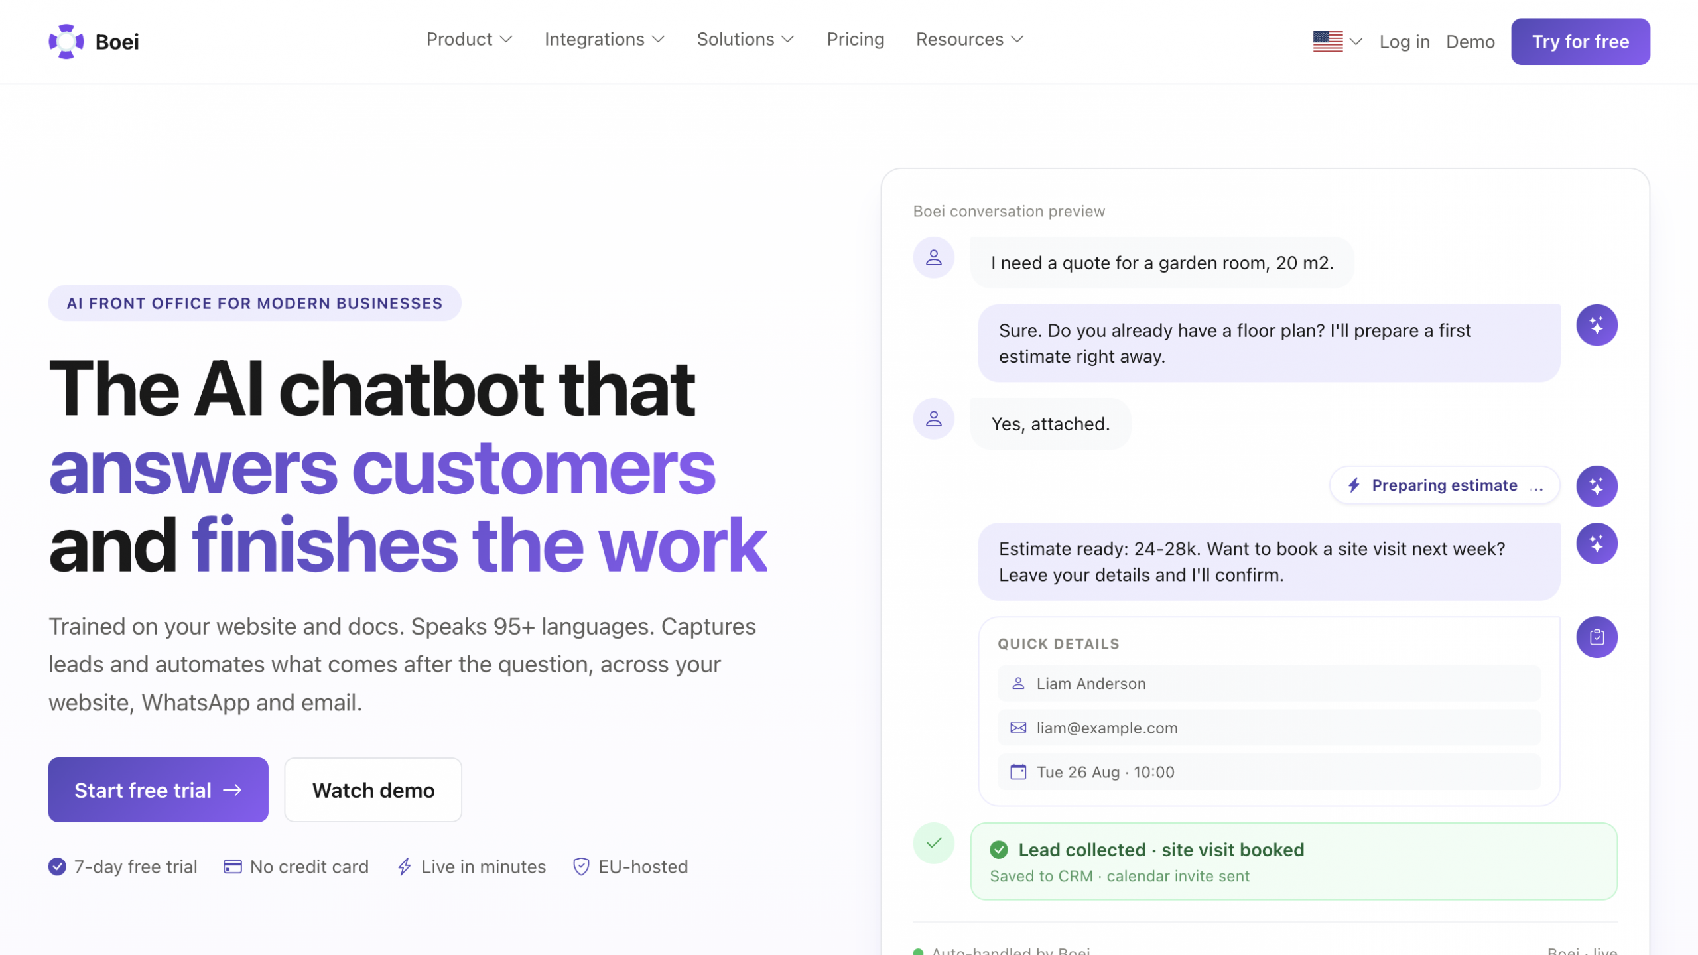Click the Boei logo icon
The height and width of the screenshot is (955, 1698).
[x=66, y=41]
